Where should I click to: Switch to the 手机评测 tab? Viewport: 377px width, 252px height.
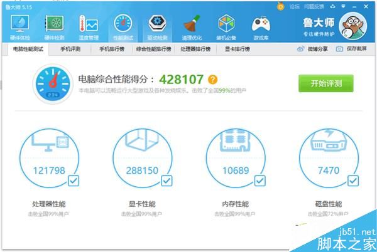pos(70,49)
